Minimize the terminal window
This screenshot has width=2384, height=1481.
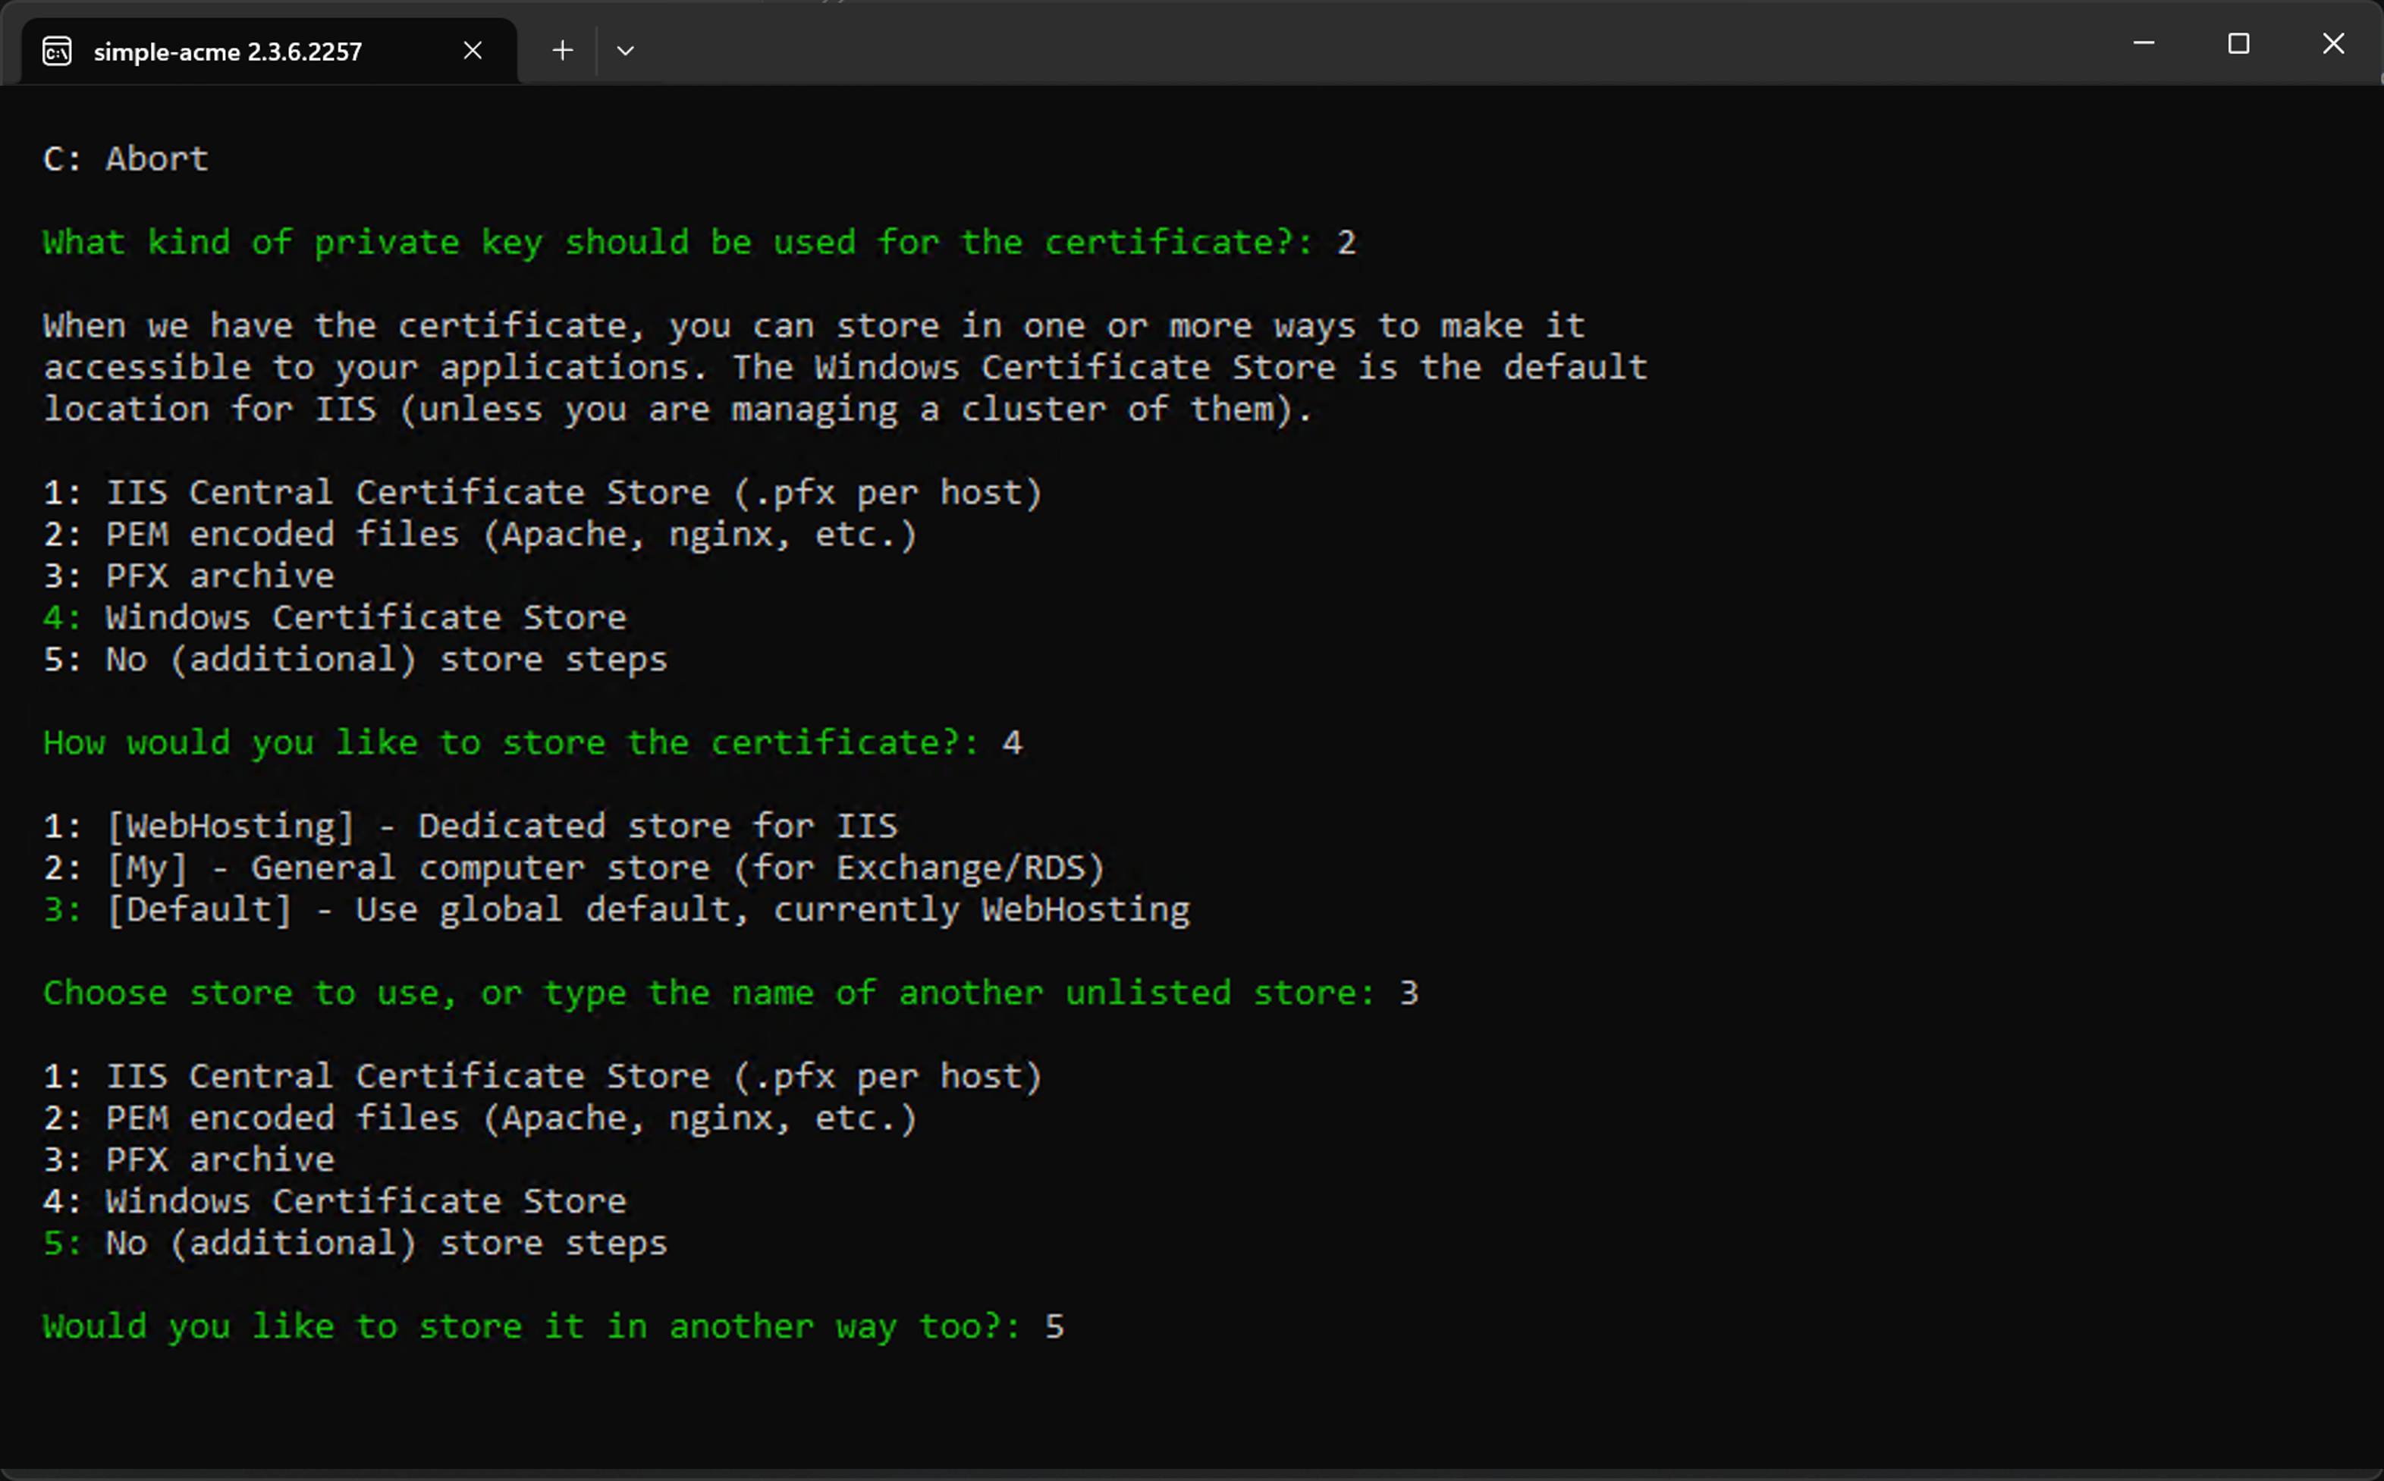point(2144,43)
